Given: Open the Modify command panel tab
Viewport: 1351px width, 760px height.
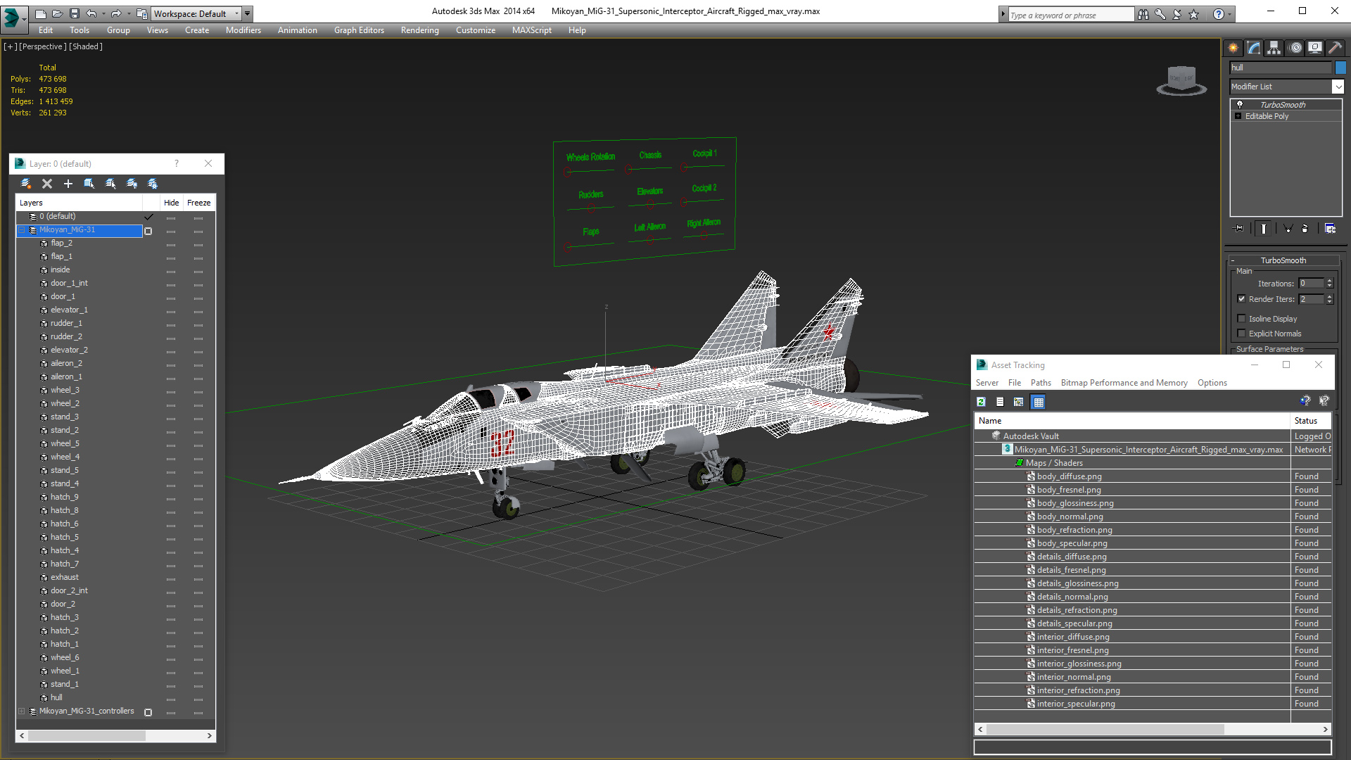Looking at the screenshot, I should point(1254,48).
